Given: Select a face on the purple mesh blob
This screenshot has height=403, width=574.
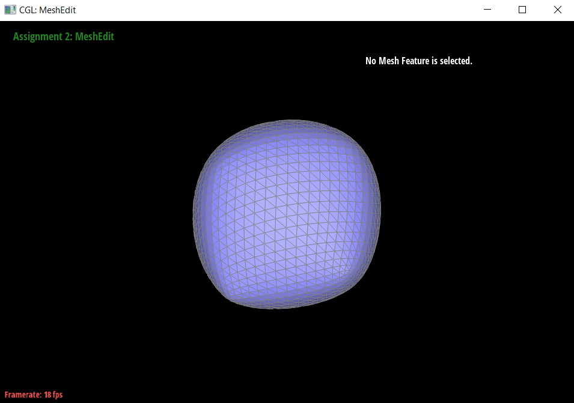Looking at the screenshot, I should coord(287,214).
